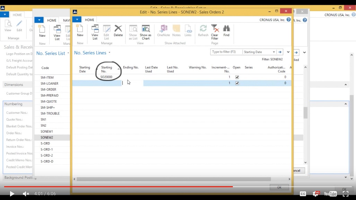Click the YouTube settings gear icon
Screen dimensions: 356x200
(x=315, y=194)
